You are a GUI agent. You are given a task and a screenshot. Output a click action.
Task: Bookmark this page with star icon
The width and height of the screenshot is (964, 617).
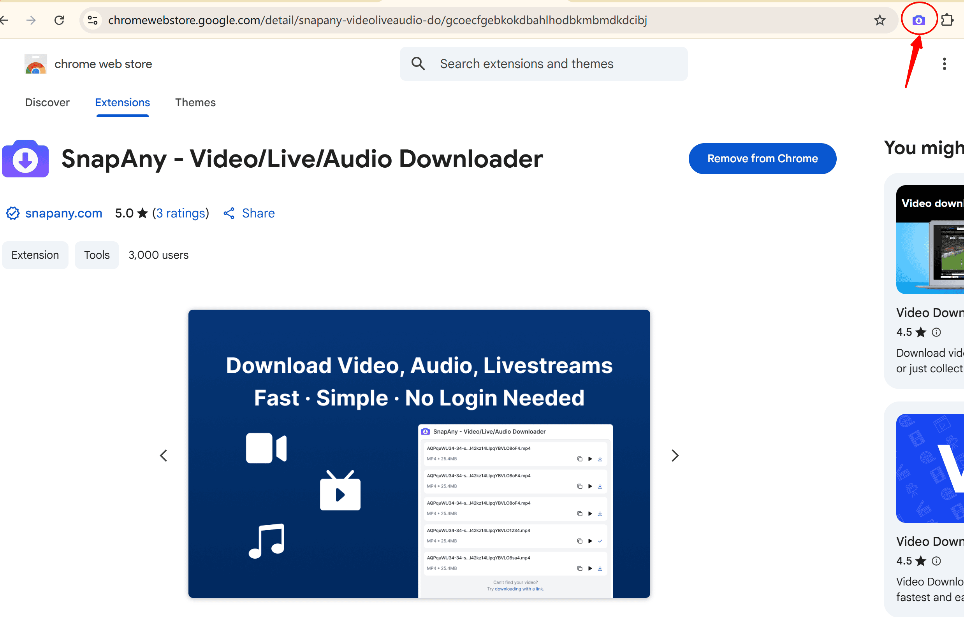point(880,20)
